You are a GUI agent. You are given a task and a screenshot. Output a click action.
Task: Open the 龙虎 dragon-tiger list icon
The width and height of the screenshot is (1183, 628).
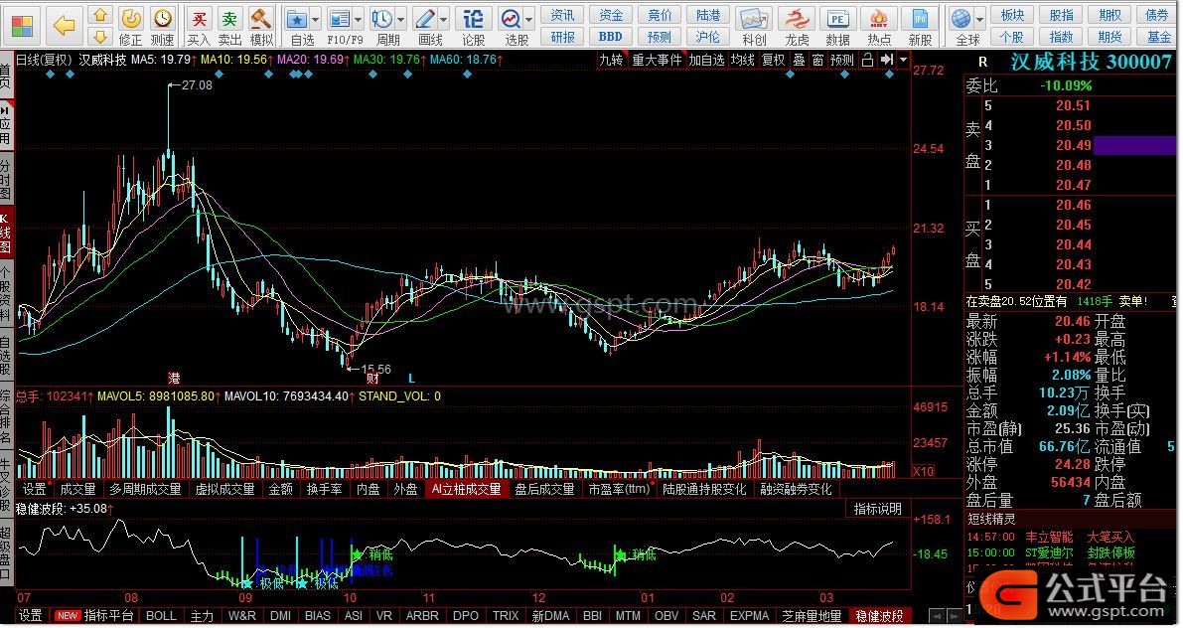(796, 18)
